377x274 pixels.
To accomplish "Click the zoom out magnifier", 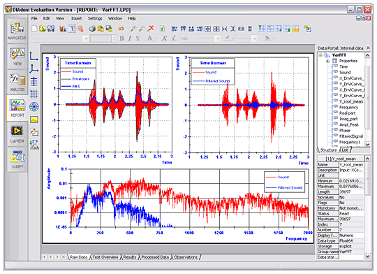I will 142,29.
